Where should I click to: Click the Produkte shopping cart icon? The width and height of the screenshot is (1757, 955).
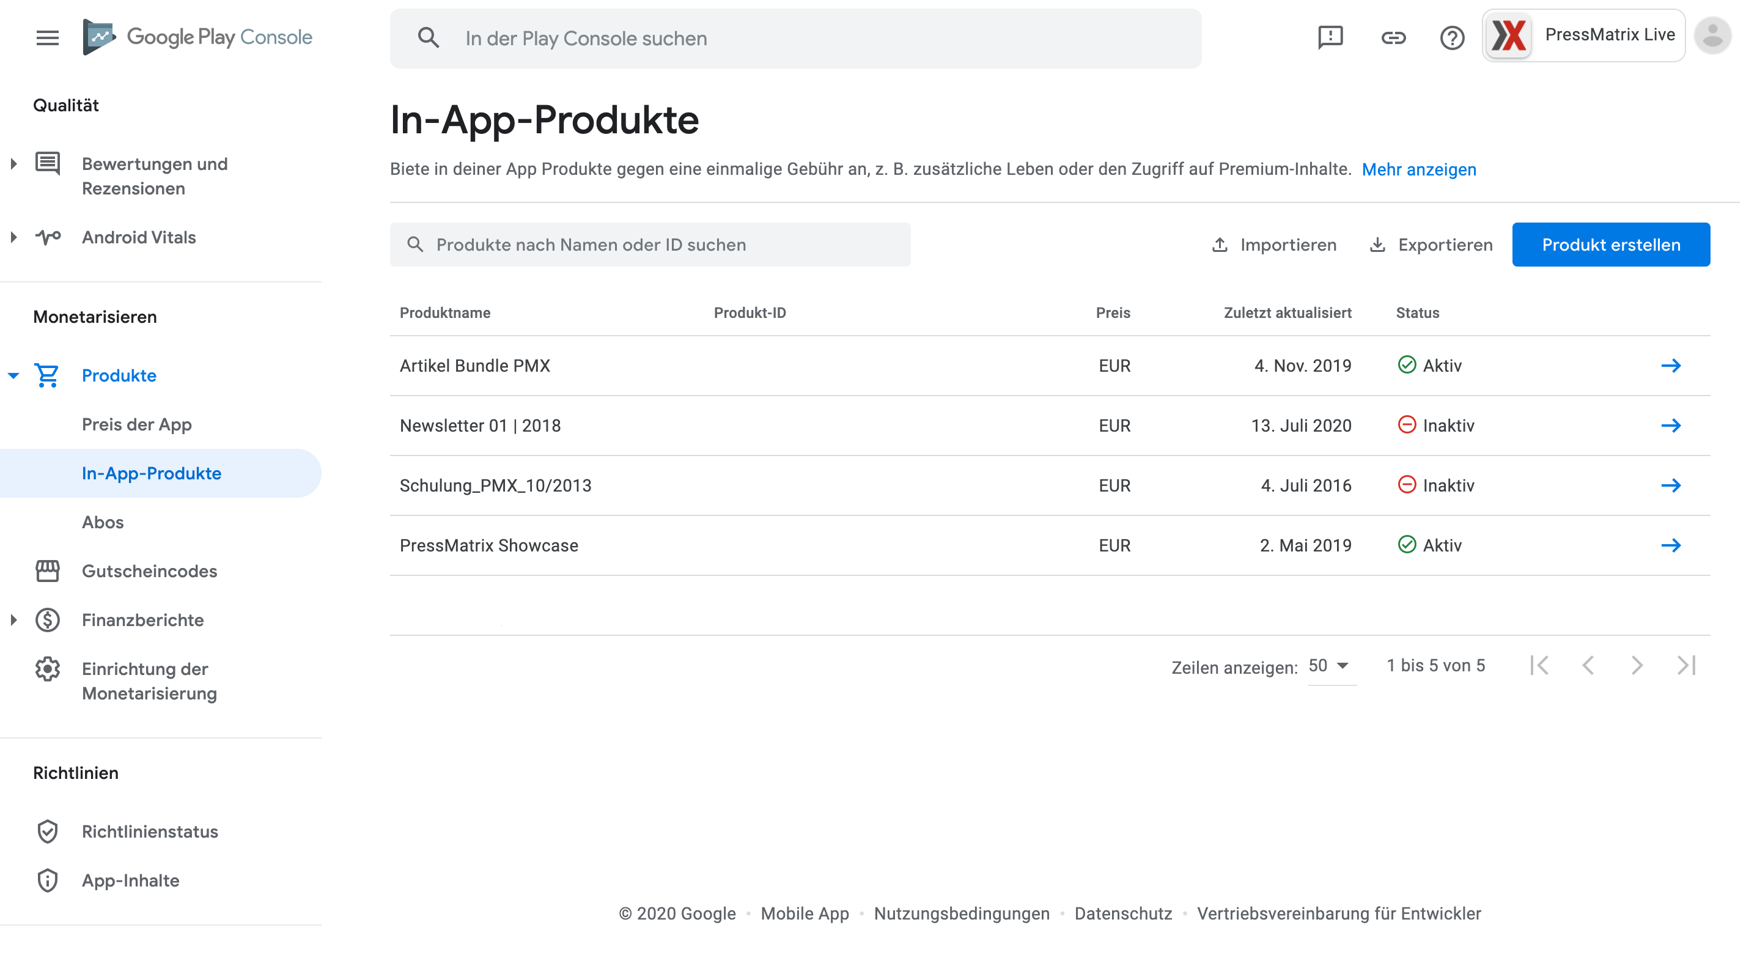pyautogui.click(x=47, y=375)
